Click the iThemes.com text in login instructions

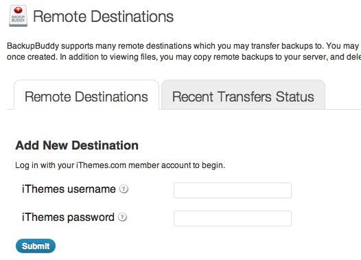pyautogui.click(x=102, y=165)
